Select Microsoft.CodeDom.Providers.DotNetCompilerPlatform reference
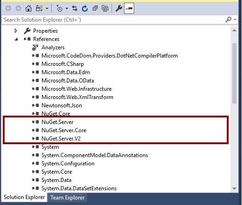The width and height of the screenshot is (242, 205). (x=110, y=56)
